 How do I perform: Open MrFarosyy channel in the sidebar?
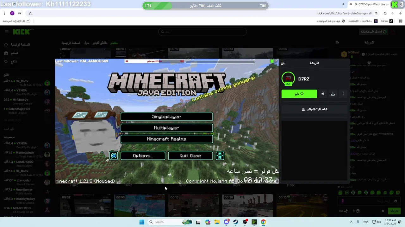tap(27, 102)
